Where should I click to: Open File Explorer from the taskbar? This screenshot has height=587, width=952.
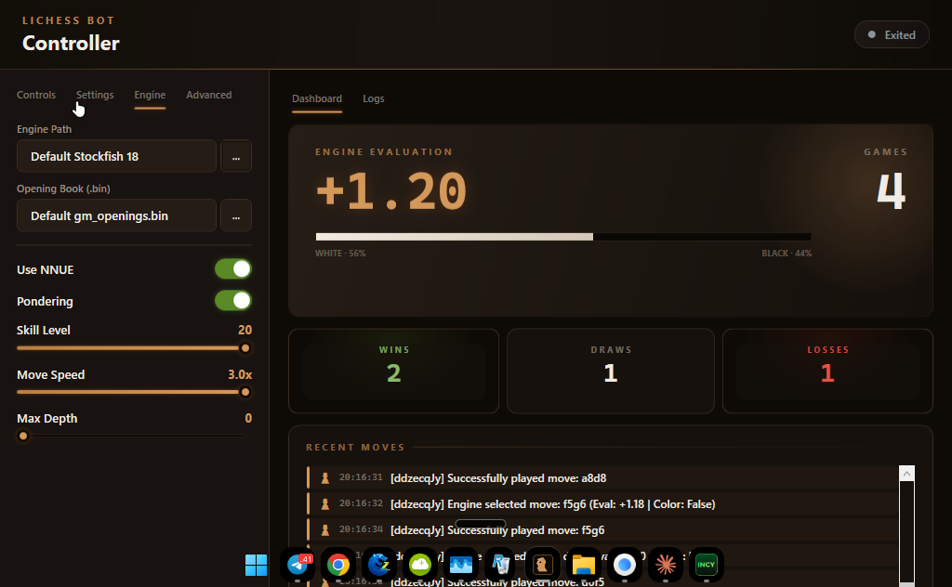(583, 564)
